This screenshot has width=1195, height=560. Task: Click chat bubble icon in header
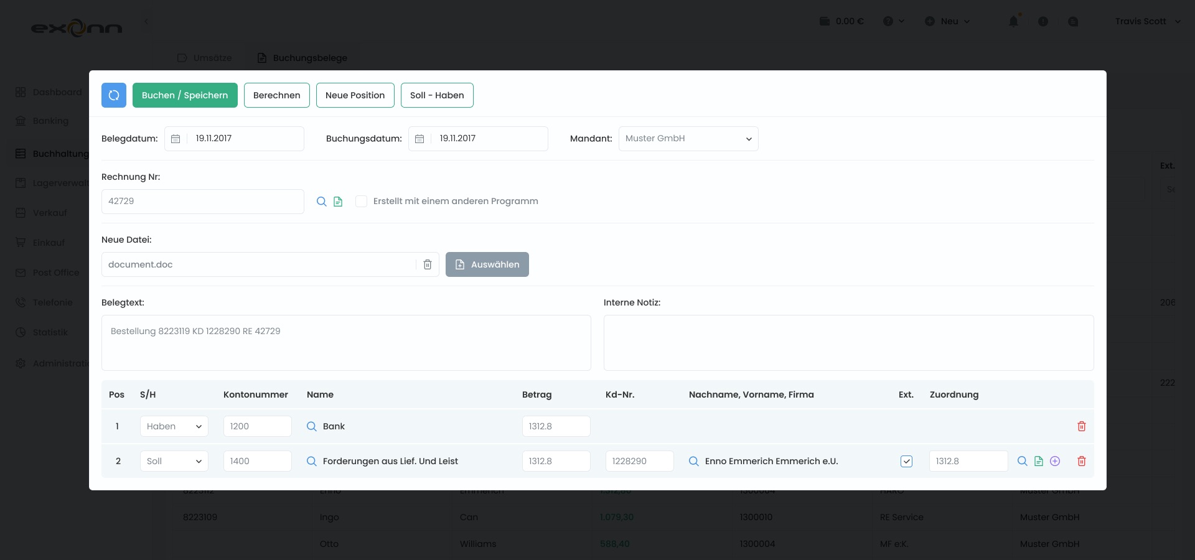pos(1073,21)
